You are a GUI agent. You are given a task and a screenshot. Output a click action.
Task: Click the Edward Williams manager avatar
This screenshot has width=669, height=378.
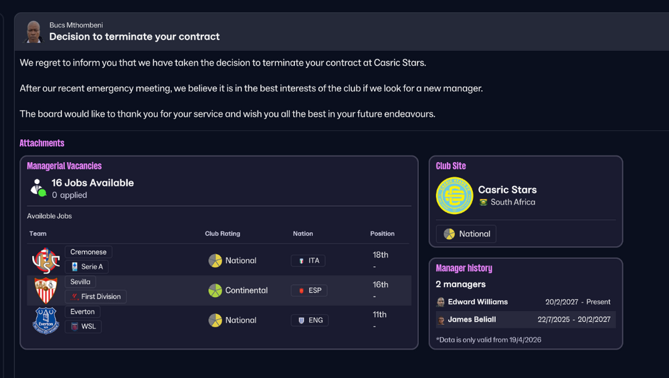click(x=441, y=302)
